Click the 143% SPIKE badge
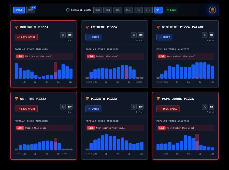This screenshot has width=229, height=170. (x=26, y=109)
